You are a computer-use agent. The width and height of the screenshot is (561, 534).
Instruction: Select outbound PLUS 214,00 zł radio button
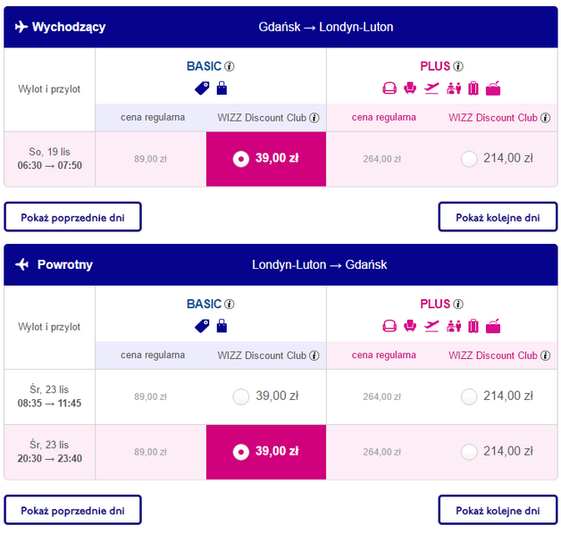469,159
